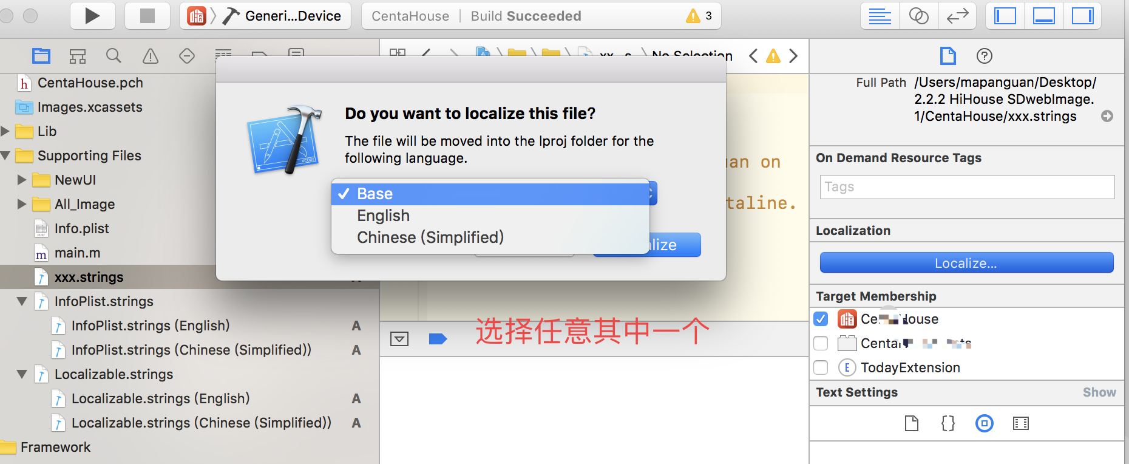Hide the debug area toggle icon
The image size is (1129, 464).
399,339
